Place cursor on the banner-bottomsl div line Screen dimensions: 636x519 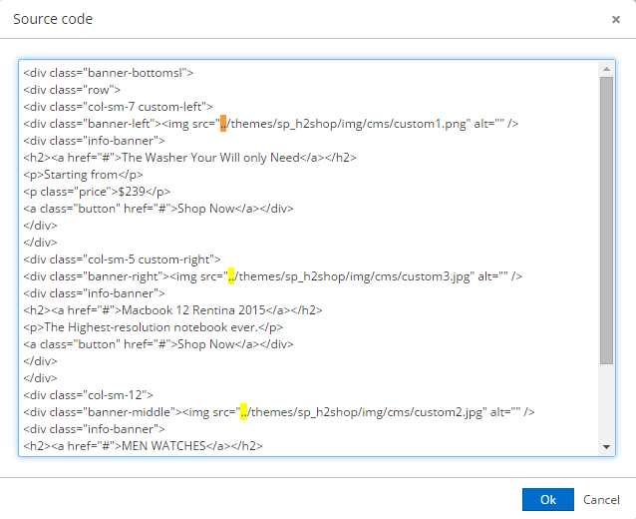pos(109,73)
